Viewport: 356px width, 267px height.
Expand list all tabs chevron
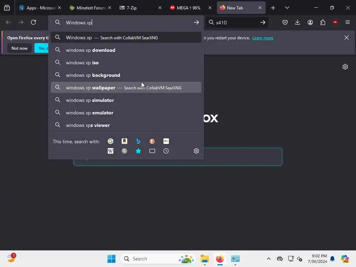pos(287,8)
